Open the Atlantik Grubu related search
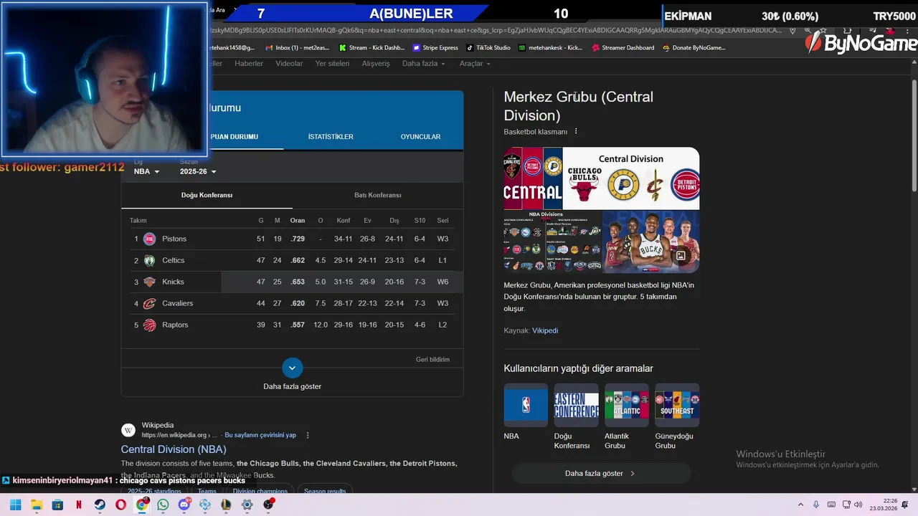 627,417
